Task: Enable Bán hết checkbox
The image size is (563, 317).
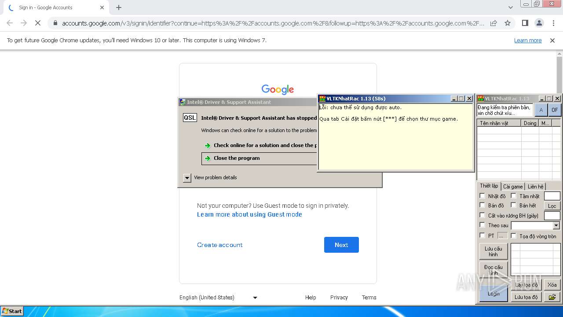Action: pos(513,205)
